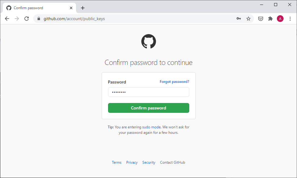Open a new tab with the plus button

click(x=83, y=8)
